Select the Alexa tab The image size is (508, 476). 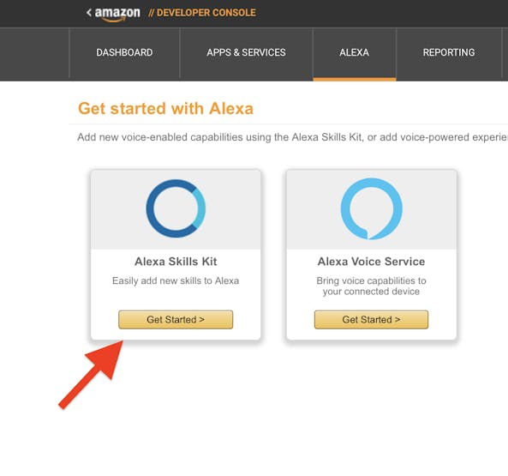(x=355, y=52)
